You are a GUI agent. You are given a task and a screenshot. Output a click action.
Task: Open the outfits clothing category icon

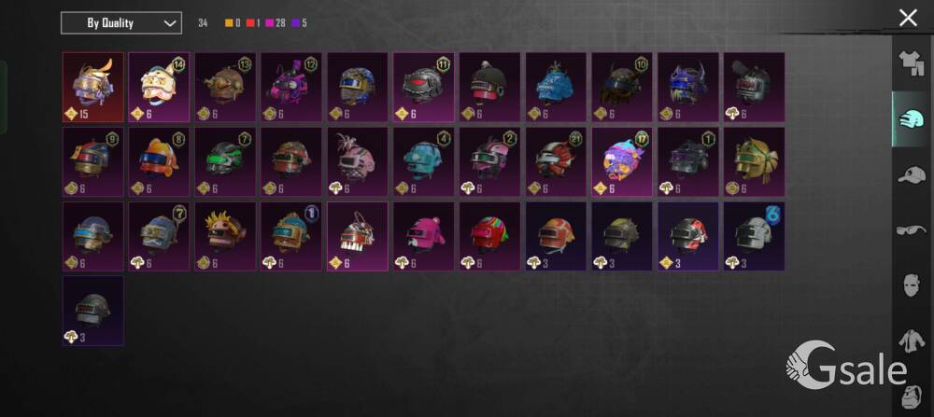click(x=911, y=64)
